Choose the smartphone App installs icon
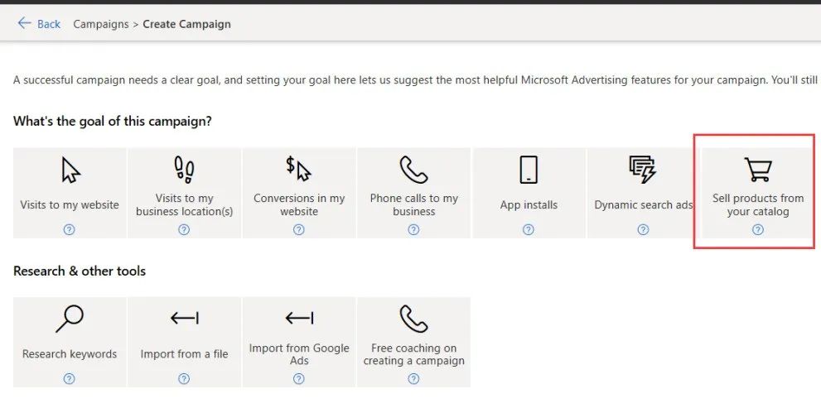The width and height of the screenshot is (821, 408). pos(529,170)
